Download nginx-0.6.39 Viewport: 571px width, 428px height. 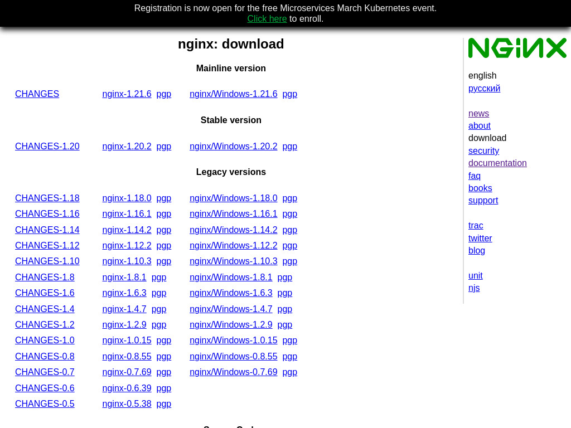[x=127, y=388]
